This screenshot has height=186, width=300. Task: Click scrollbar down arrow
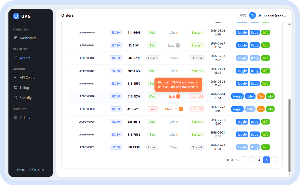(289, 174)
